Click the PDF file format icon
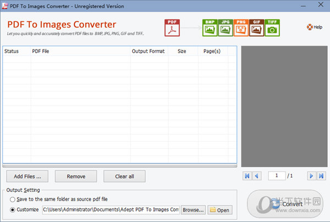330x222 pixels. coord(172,27)
